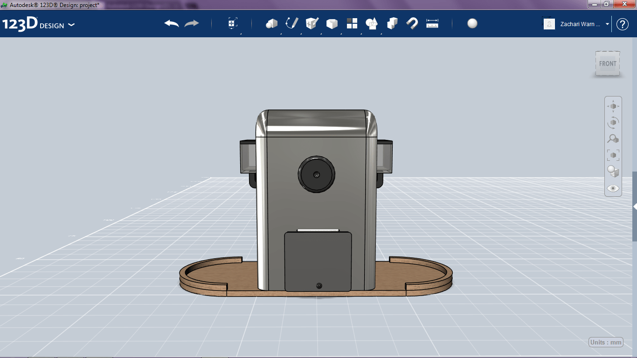Image resolution: width=637 pixels, height=358 pixels.
Task: Undo the last action
Action: pos(170,23)
